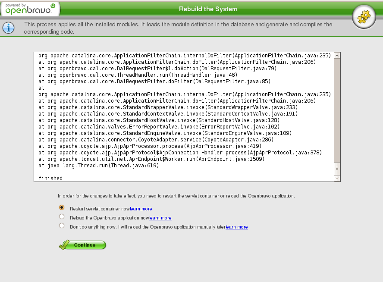Screen dimensions: 383x282
Task: Select Don't do anything now option
Action: (62, 226)
